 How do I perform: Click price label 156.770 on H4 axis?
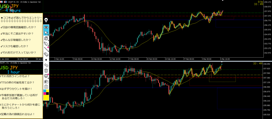point(268,20)
